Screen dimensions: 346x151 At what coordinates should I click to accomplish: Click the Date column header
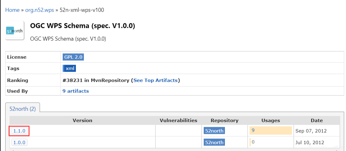(x=317, y=120)
